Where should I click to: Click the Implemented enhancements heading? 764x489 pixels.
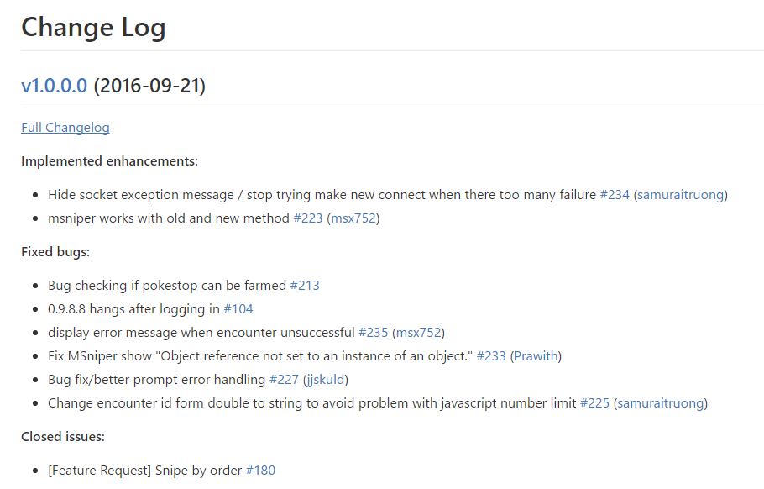(110, 160)
